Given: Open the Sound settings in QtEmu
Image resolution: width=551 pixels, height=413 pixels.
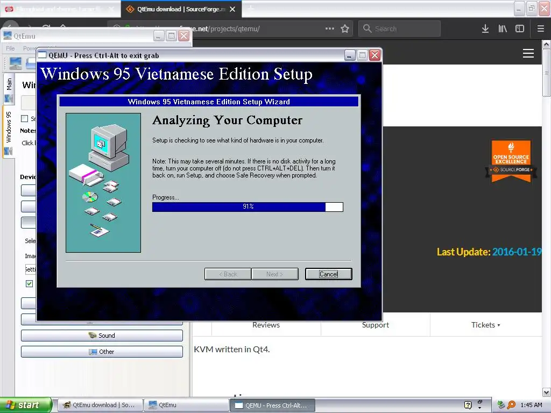Looking at the screenshot, I should [x=102, y=336].
